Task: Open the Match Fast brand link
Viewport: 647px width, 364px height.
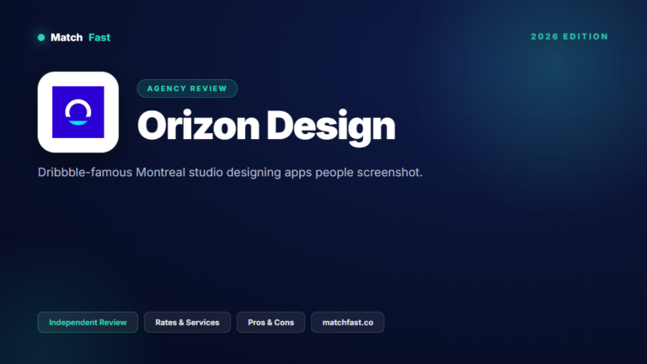Action: coord(80,38)
